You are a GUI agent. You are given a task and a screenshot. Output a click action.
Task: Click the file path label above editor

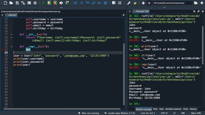tap(31, 11)
